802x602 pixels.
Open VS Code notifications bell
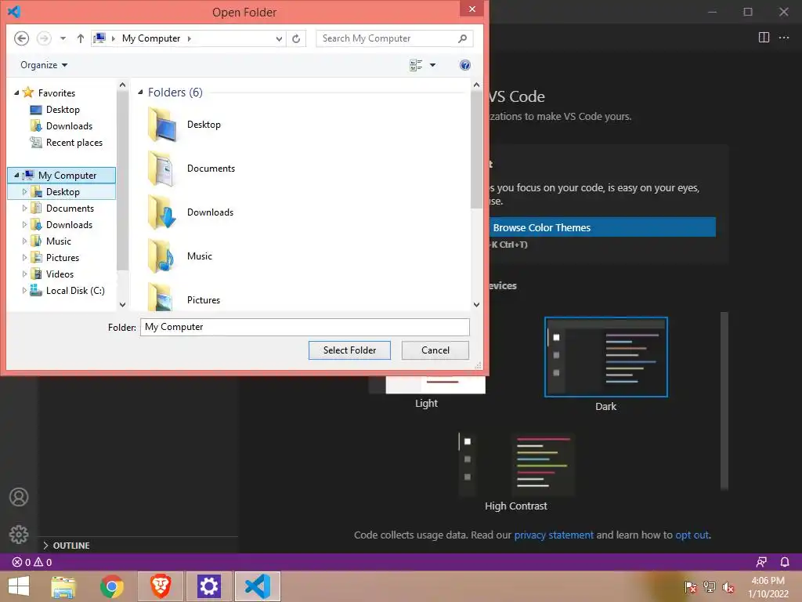[x=785, y=562]
